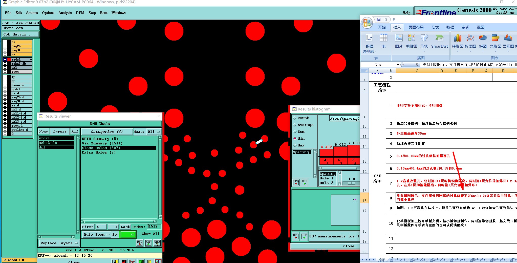This screenshot has height=263, width=517.
Task: Click the Last result button
Action: 125,227
